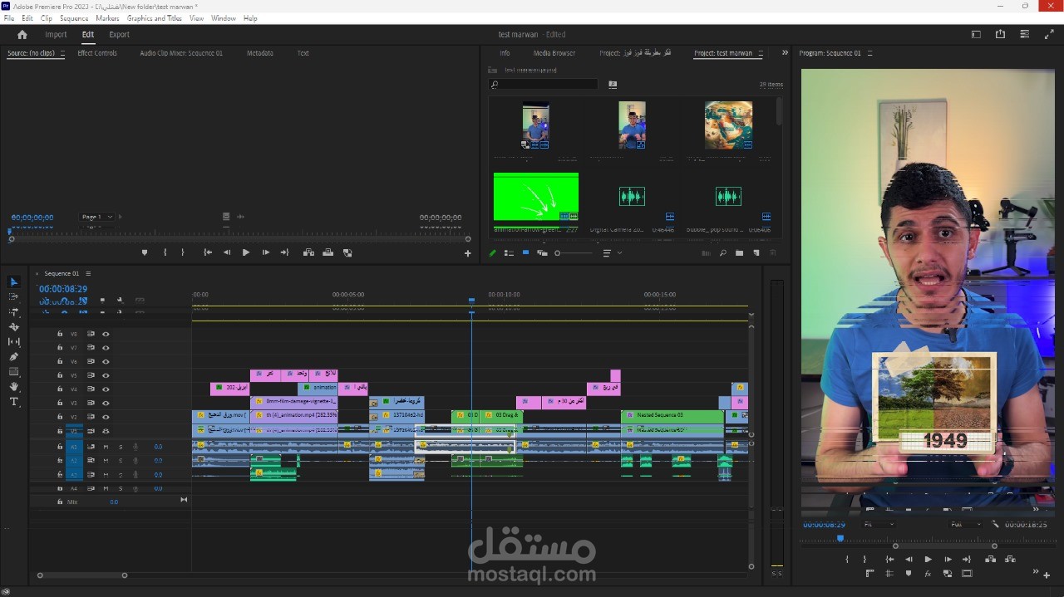Select the Razor tool
The width and height of the screenshot is (1064, 597).
coord(13,327)
